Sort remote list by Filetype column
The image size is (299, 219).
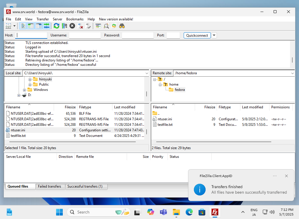[229, 107]
